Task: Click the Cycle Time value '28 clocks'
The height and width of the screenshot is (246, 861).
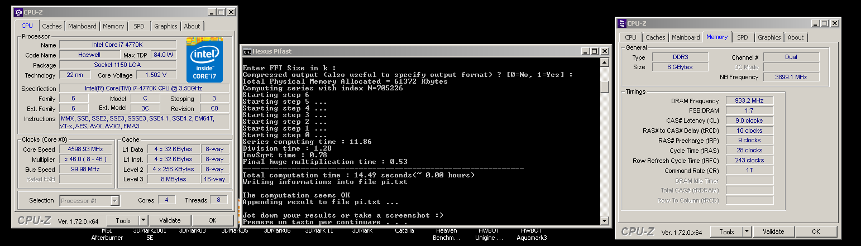Action: (749, 151)
